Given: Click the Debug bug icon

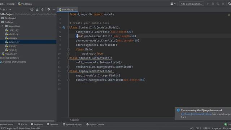Looking at the screenshot, I should click(213, 4).
